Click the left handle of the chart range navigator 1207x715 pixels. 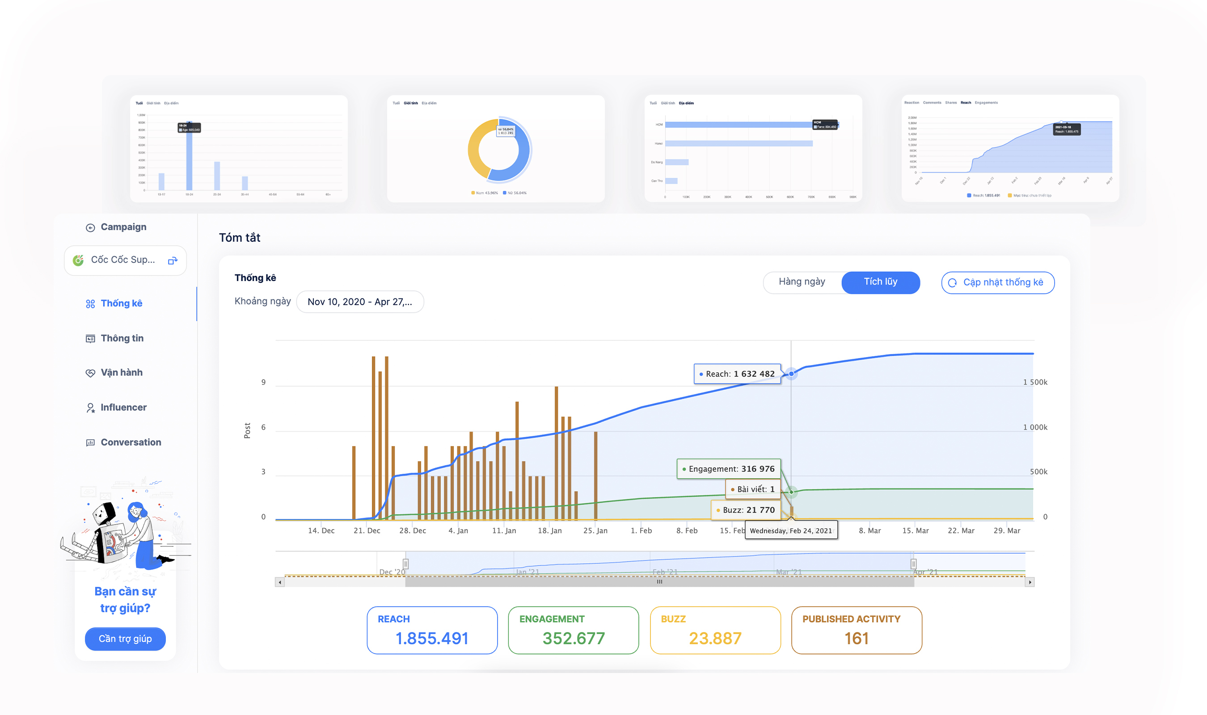(x=406, y=564)
